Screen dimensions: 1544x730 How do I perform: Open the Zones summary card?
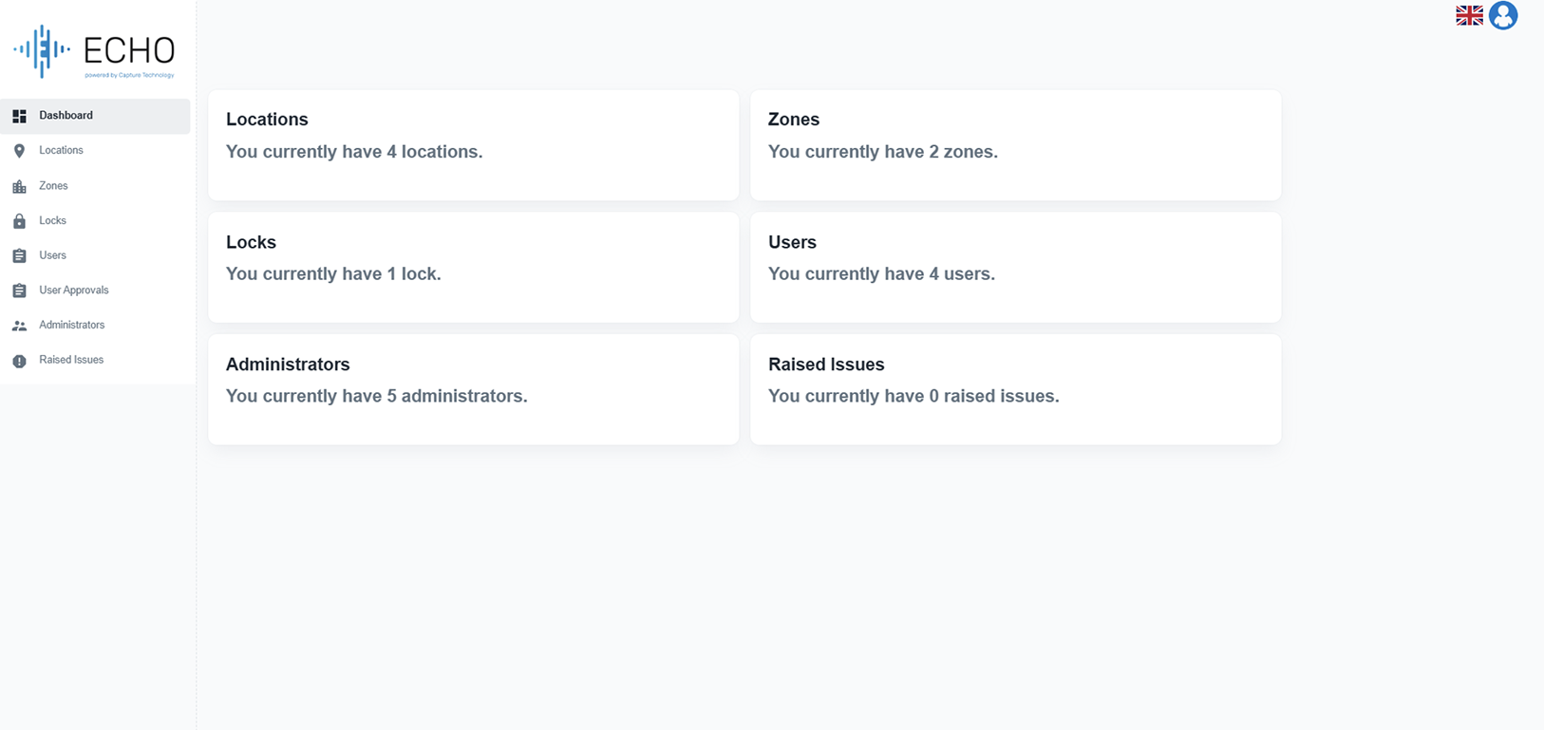pyautogui.click(x=1015, y=144)
